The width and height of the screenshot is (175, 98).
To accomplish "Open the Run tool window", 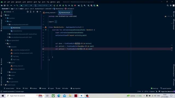I will [19, 88].
